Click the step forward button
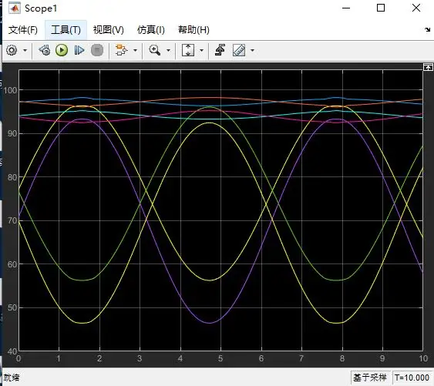 (x=79, y=50)
